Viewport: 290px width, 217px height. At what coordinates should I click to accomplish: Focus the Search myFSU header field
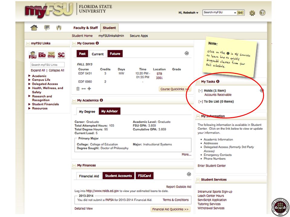218,13
